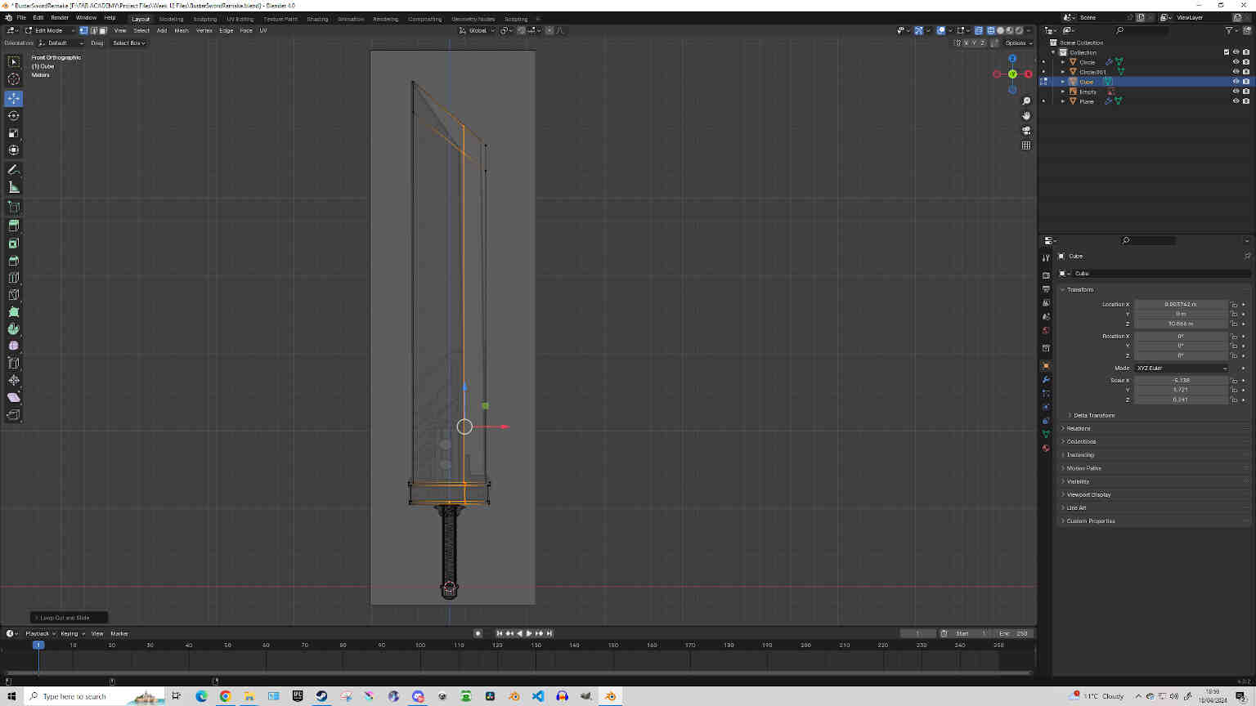This screenshot has height=706, width=1256.
Task: Select the Inset Faces tool
Action: coord(14,244)
